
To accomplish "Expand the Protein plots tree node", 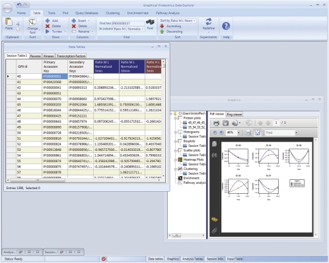I will [176, 118].
